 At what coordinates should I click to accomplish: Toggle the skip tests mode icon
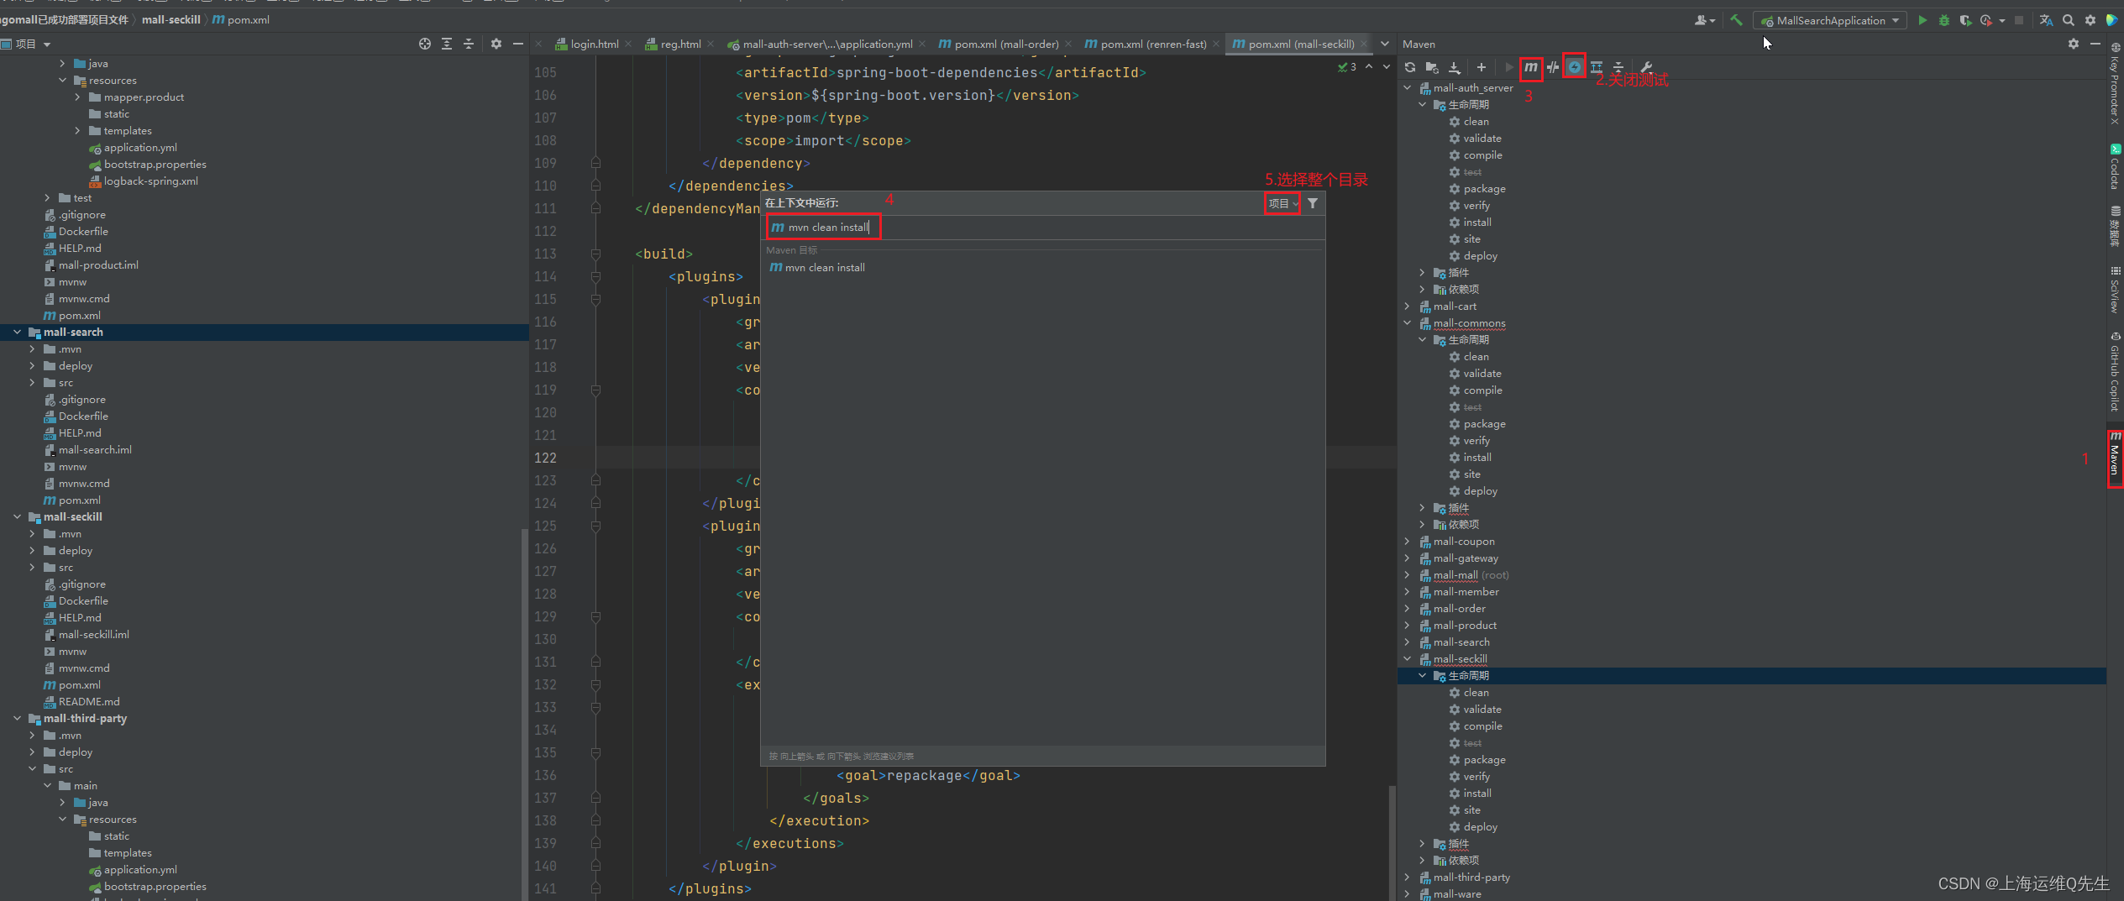pyautogui.click(x=1574, y=67)
